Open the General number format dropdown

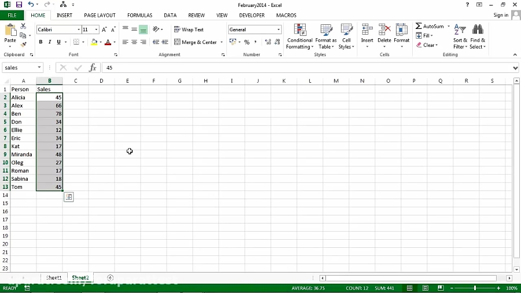pos(278,30)
